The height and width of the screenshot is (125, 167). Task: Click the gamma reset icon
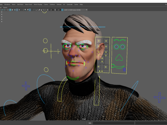(55, 10)
